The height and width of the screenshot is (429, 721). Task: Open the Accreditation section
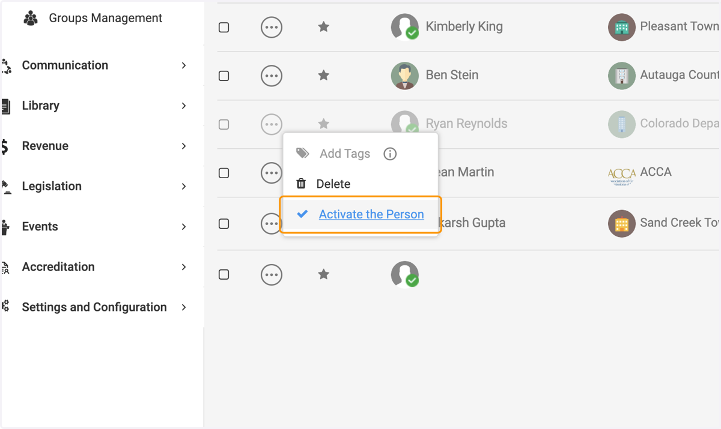point(58,267)
